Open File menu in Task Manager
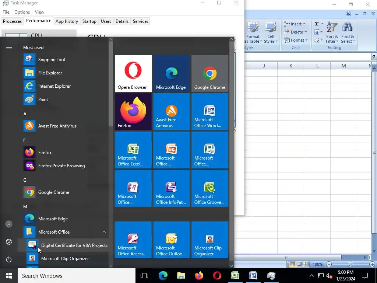 6,12
